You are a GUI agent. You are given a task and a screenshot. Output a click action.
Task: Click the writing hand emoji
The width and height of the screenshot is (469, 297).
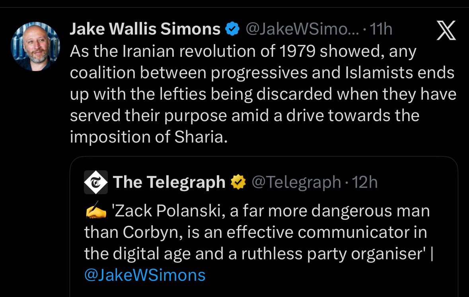point(96,212)
